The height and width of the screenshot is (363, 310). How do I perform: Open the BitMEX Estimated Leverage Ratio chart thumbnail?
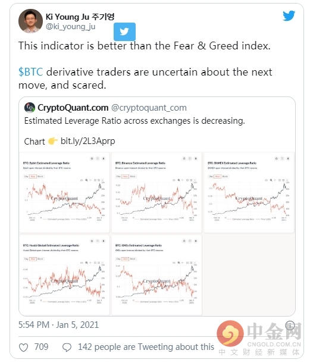[249, 192]
